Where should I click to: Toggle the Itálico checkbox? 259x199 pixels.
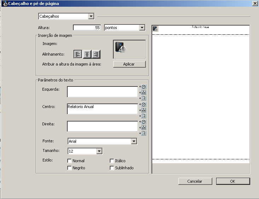tap(112, 161)
